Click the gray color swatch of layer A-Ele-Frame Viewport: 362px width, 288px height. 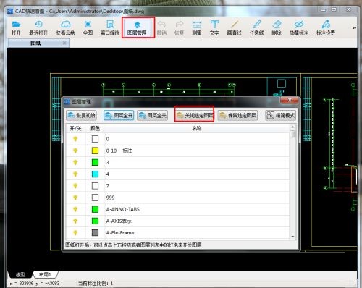(95, 232)
